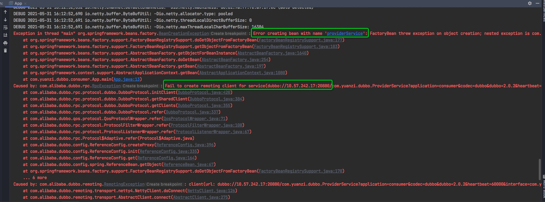This screenshot has width=545, height=202.
Task: Open the BeanCreationException link
Action: (x=184, y=33)
